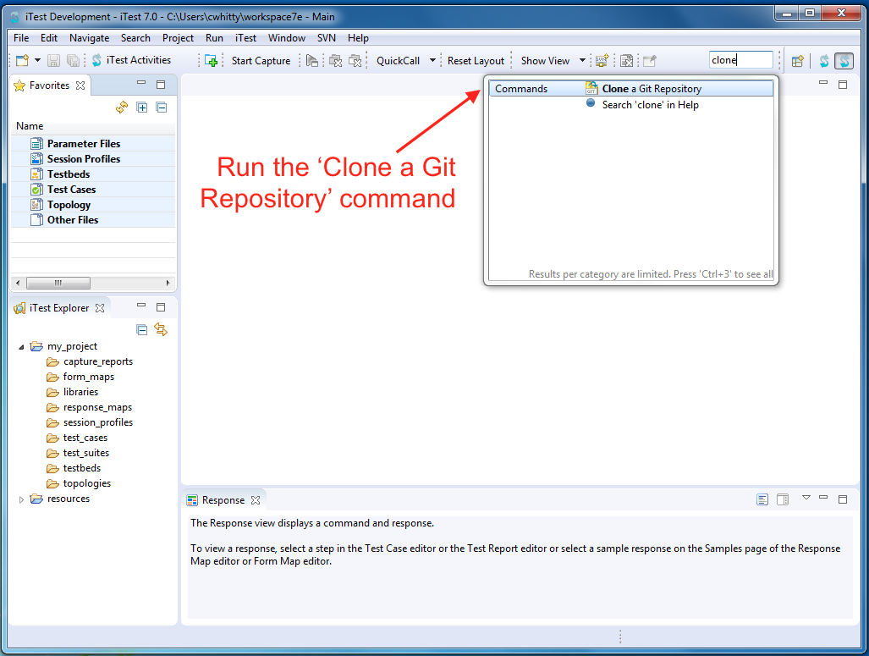The width and height of the screenshot is (869, 656).
Task: Expand the resources tree node
Action: (21, 499)
